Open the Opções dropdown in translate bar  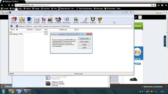click(x=159, y=13)
